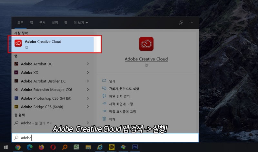Expand Adobe Photoshop CS6 result arrow
Image resolution: width=258 pixels, height=152 pixels.
pos(88,98)
